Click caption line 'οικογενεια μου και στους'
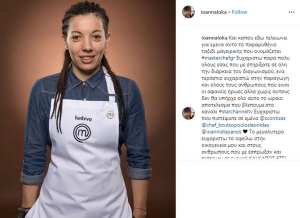The height and width of the screenshot is (218, 300). 231,145
